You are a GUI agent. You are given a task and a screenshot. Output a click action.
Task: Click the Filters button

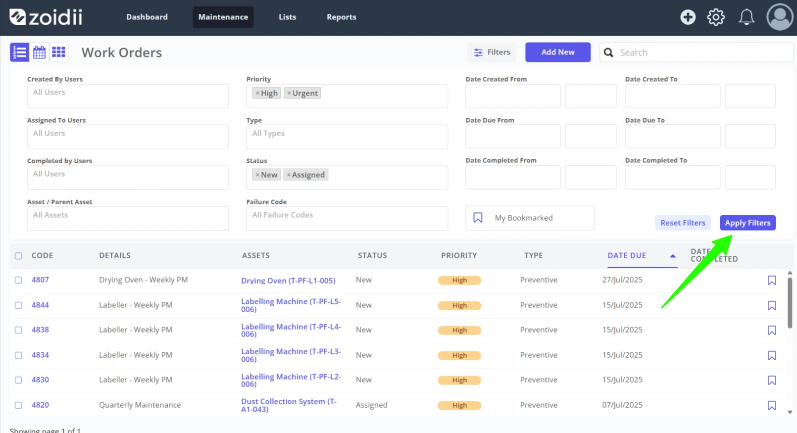[x=492, y=52]
